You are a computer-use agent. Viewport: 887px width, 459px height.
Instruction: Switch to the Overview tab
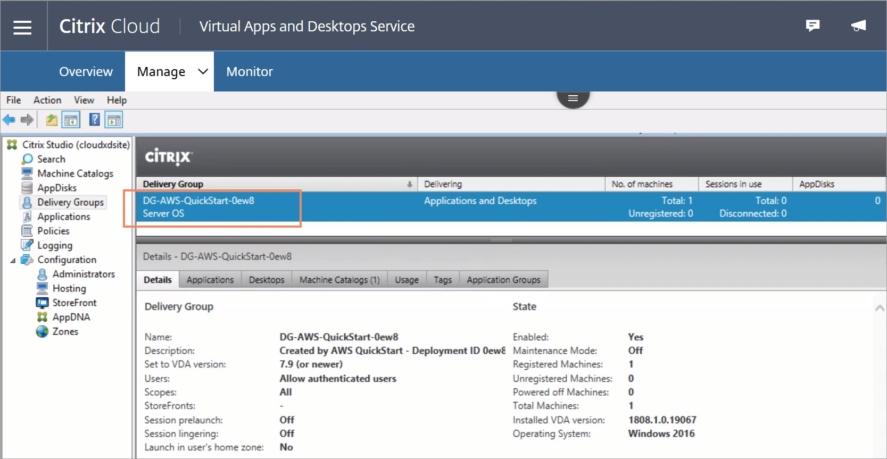pos(86,71)
